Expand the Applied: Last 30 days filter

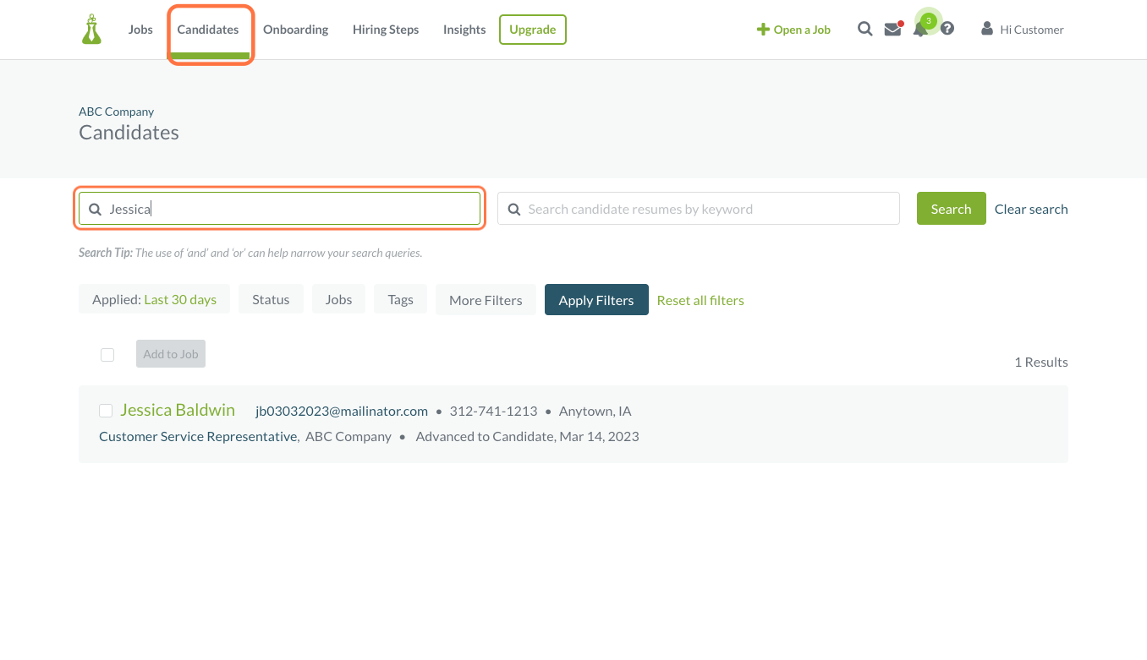point(155,299)
